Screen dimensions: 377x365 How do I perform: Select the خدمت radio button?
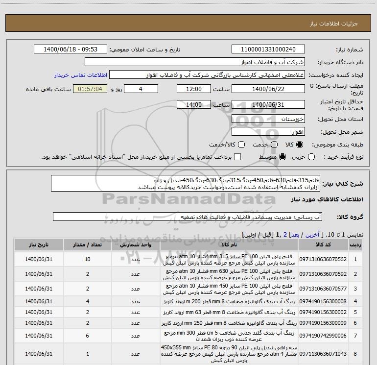click(x=274, y=145)
